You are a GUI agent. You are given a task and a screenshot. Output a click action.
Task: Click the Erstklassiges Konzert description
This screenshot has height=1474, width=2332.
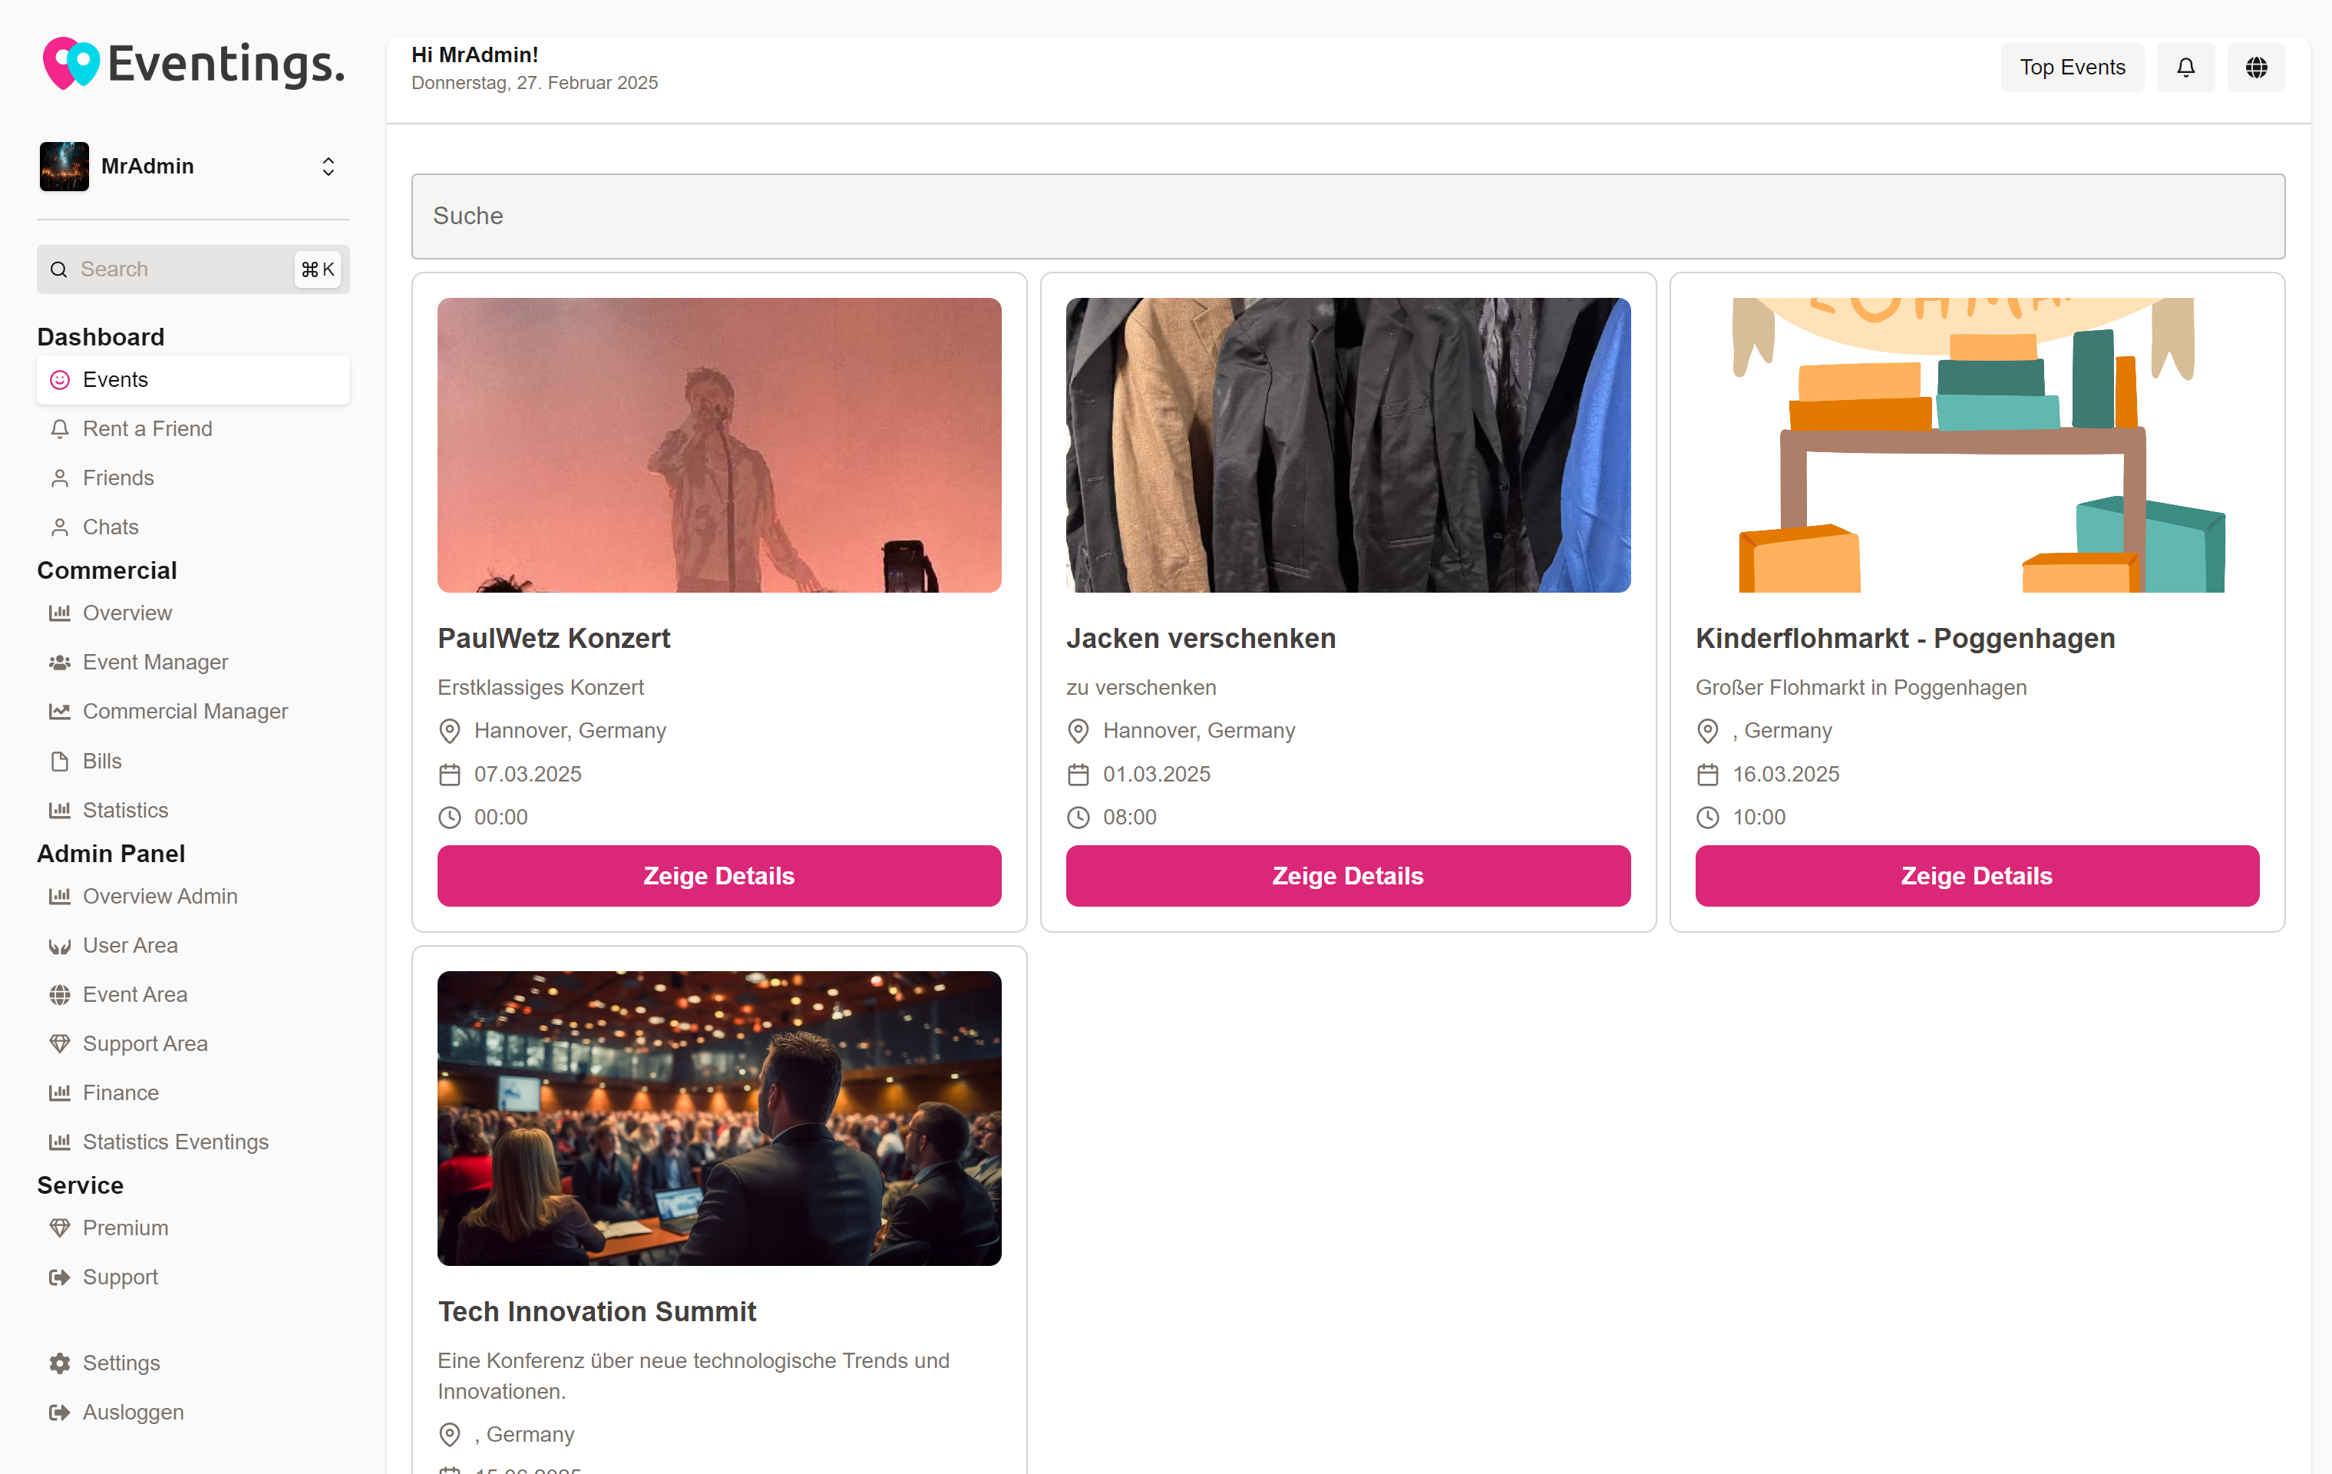click(x=540, y=688)
